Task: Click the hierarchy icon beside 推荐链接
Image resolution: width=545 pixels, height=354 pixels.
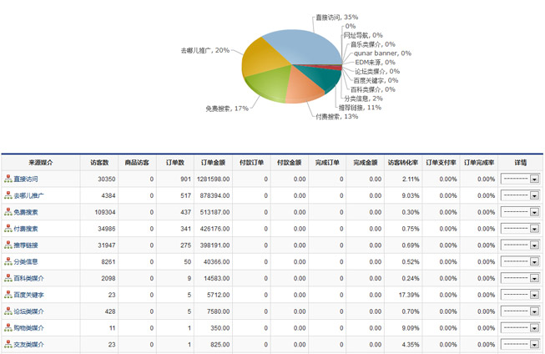Action: pos(8,245)
